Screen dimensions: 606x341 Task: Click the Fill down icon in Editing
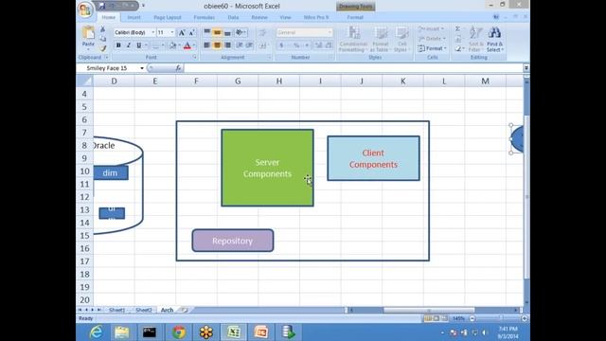click(458, 39)
